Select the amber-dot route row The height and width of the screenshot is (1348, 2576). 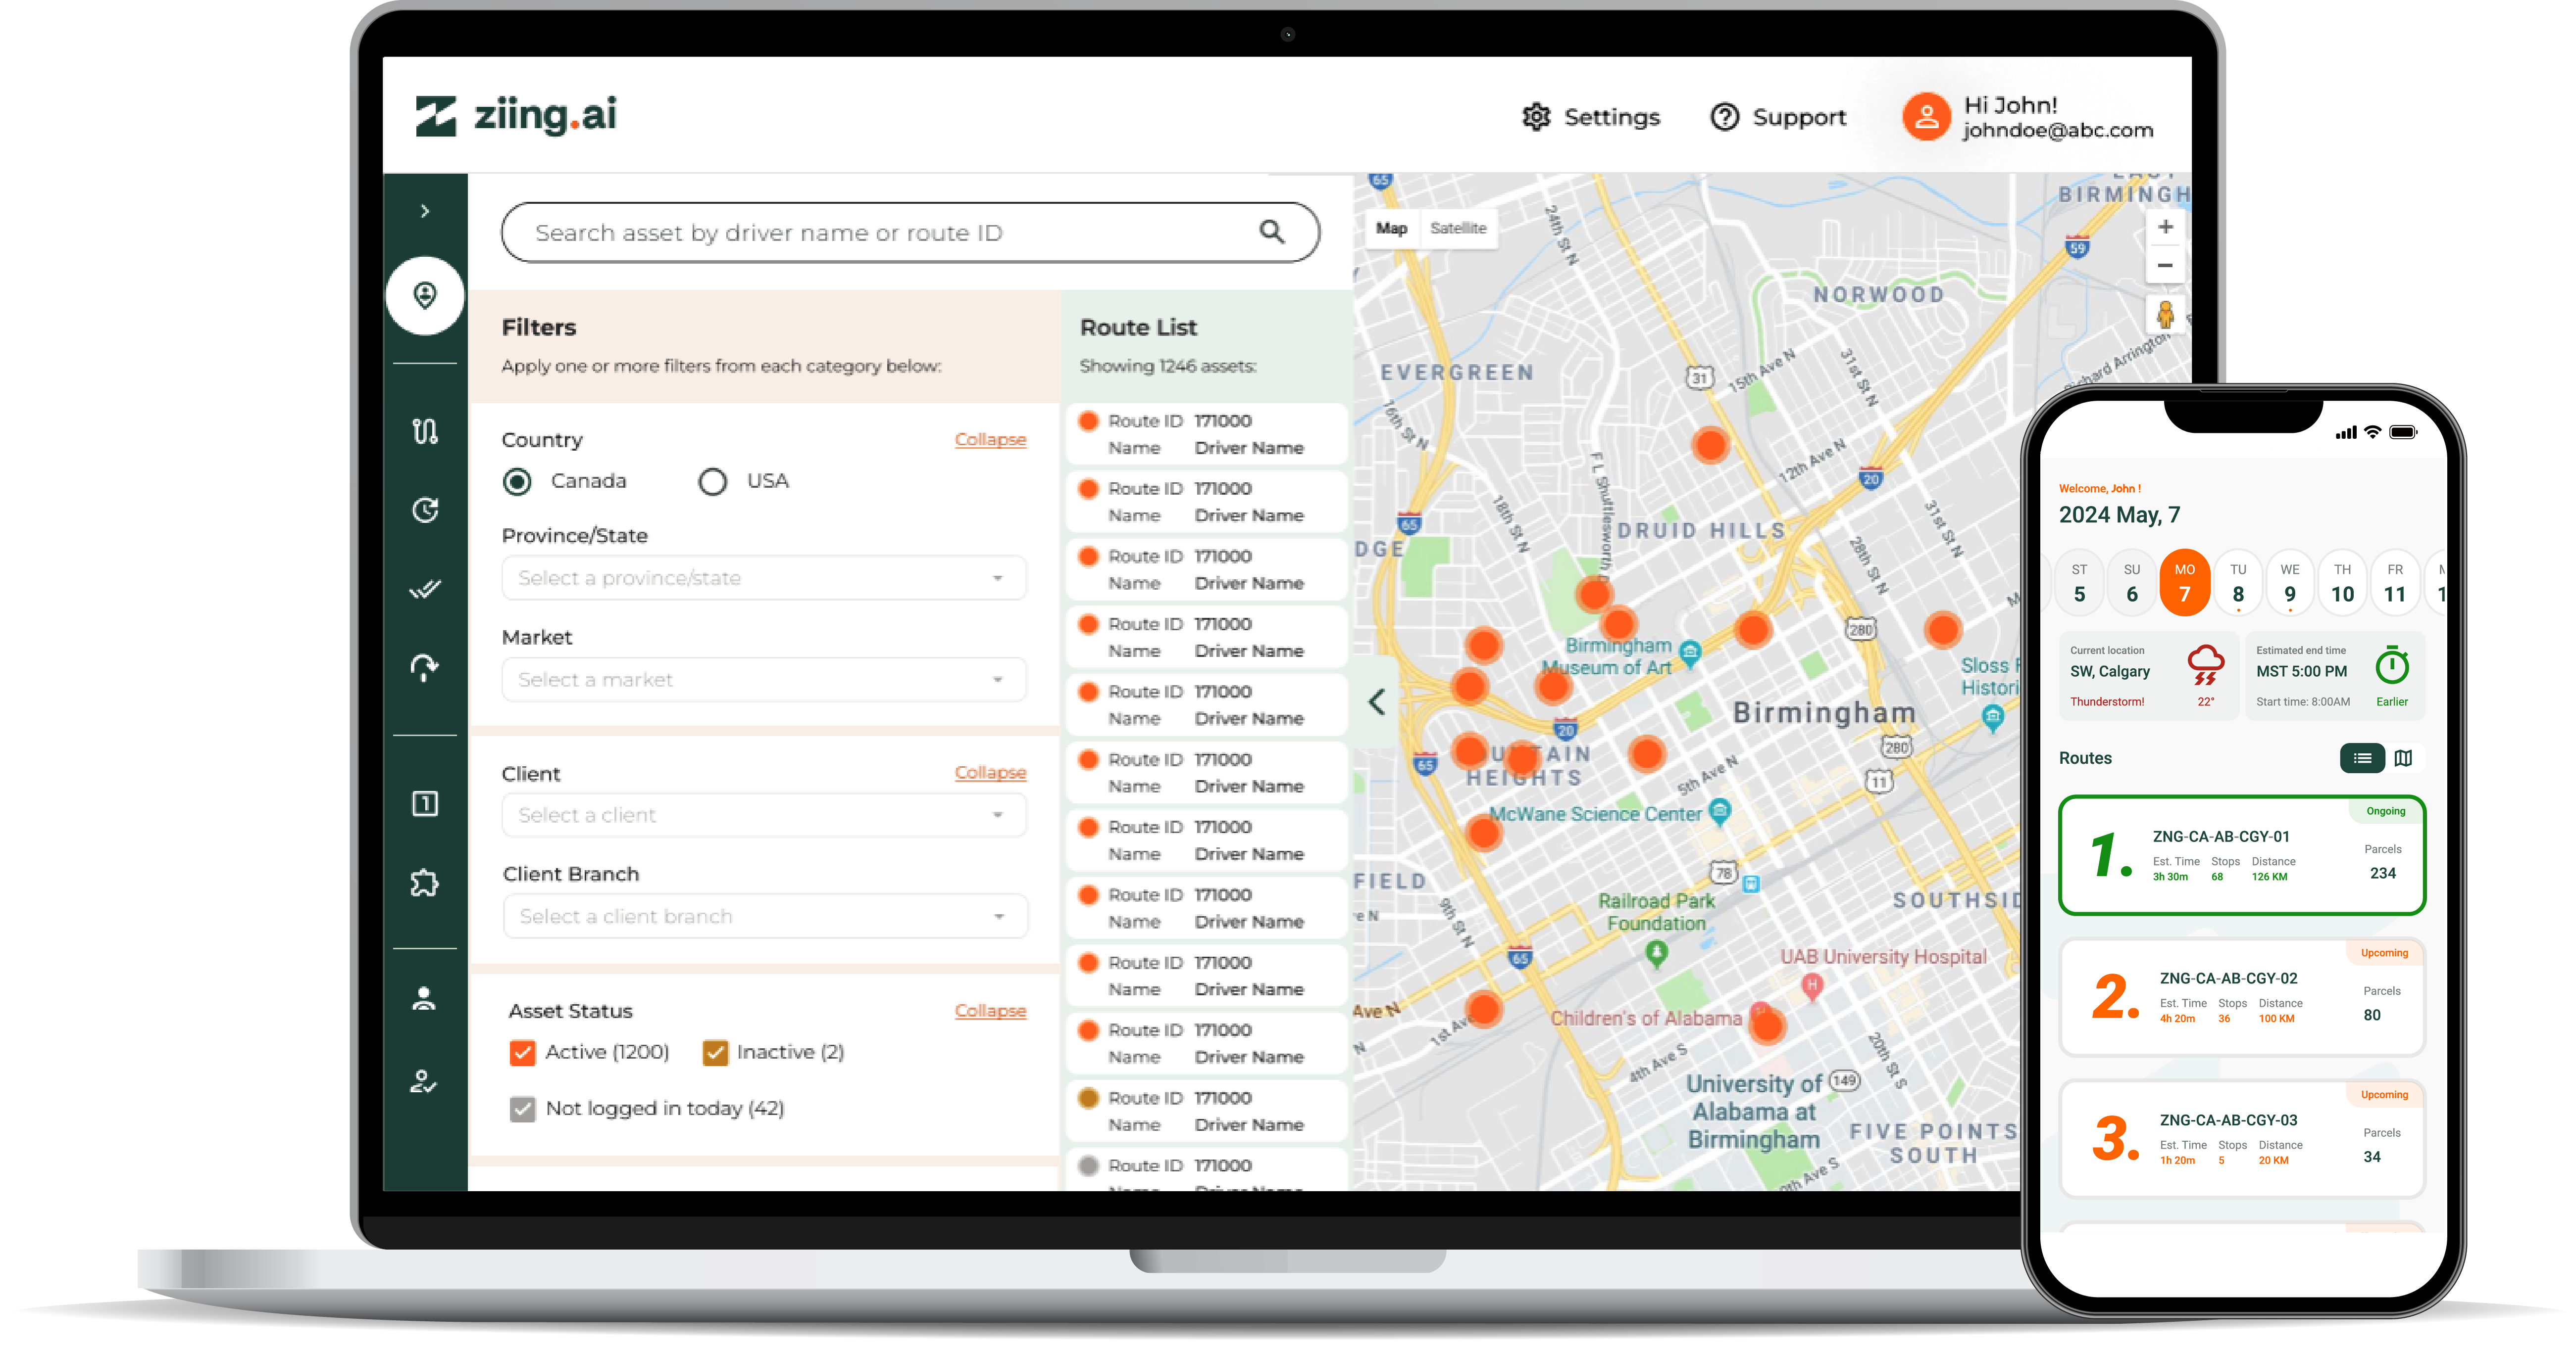click(1207, 1111)
